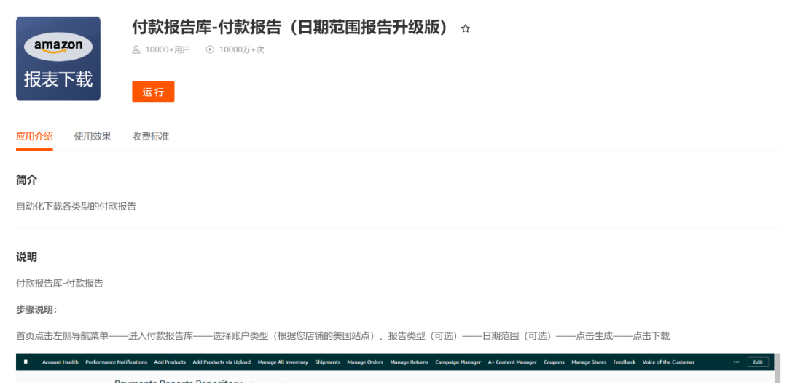Switch to the 使用效果 tab
The width and height of the screenshot is (787, 387).
tap(93, 136)
